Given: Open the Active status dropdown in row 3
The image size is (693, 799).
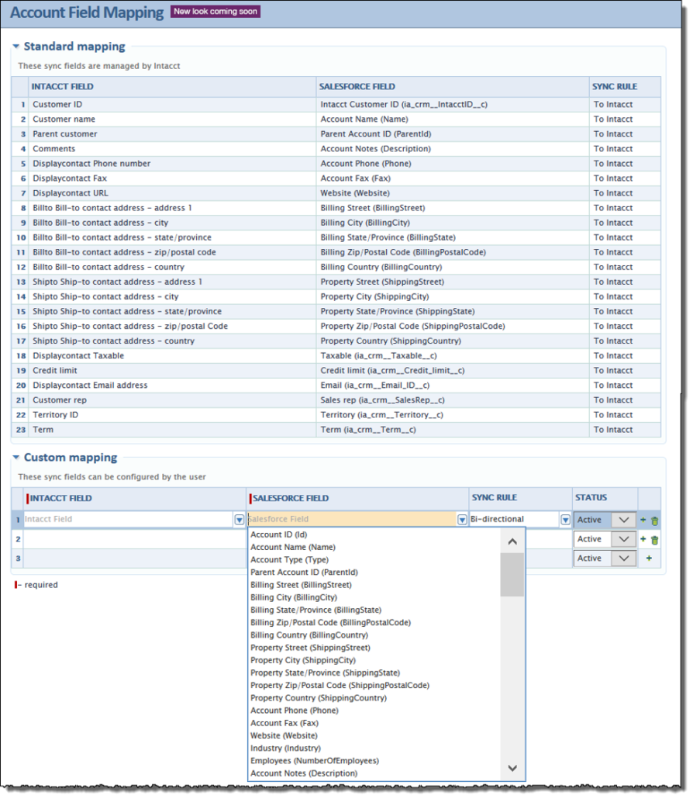Looking at the screenshot, I should pos(623,559).
